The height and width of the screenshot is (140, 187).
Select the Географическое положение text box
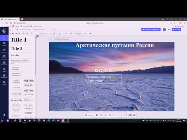[x=103, y=79]
